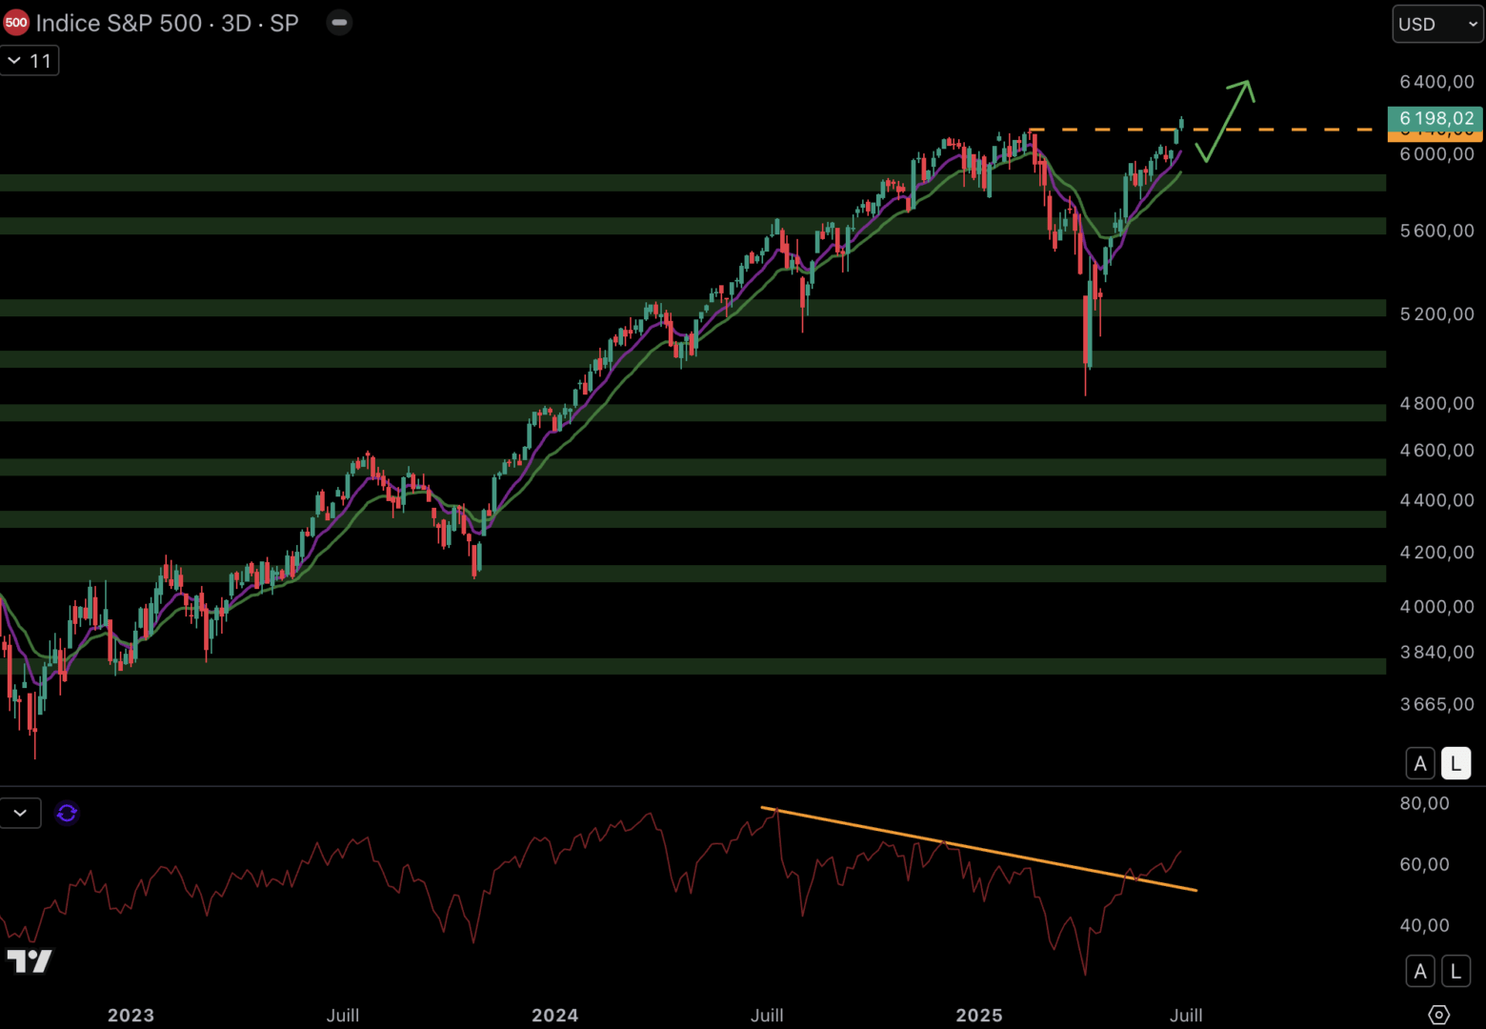The height and width of the screenshot is (1029, 1486).
Task: Click the 6 400,00 price axis label
Action: pos(1436,82)
